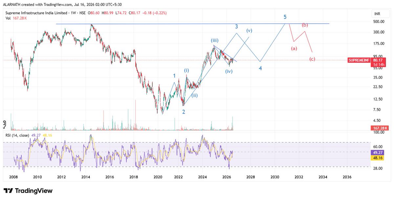
Task: Click the 2014 year on time axis
Action: 86,177
